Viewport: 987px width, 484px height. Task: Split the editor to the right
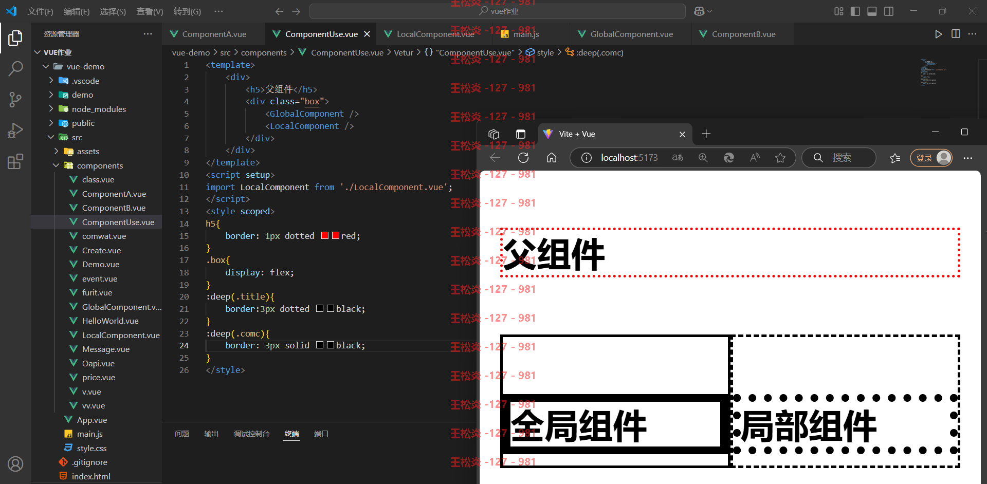[x=956, y=34]
